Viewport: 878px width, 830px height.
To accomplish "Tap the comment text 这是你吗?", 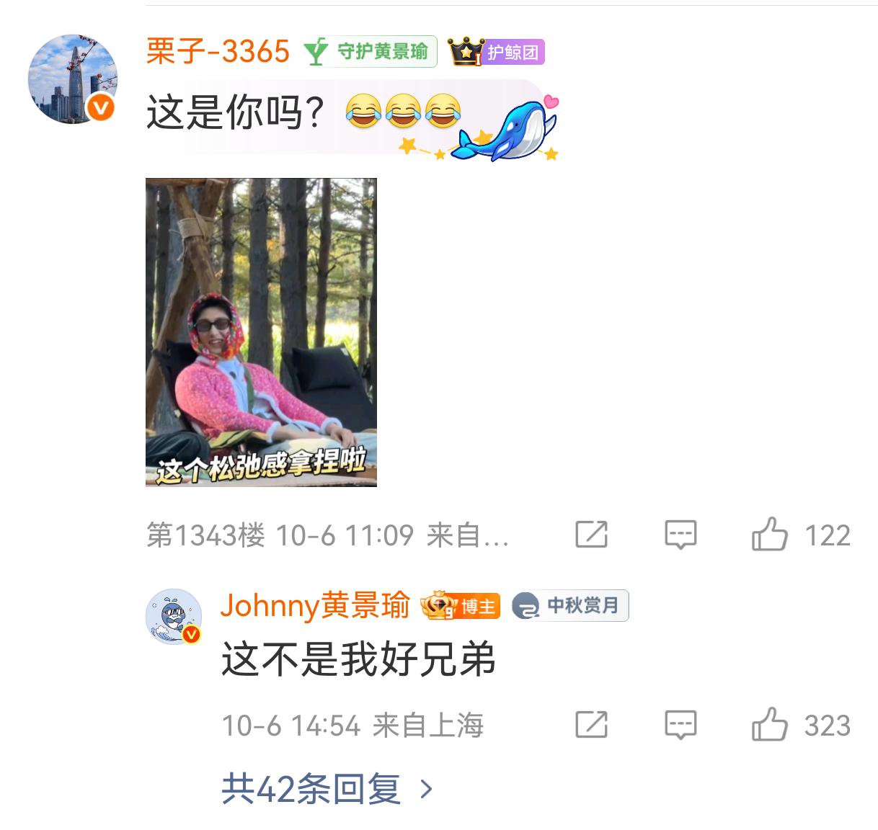I will point(235,113).
